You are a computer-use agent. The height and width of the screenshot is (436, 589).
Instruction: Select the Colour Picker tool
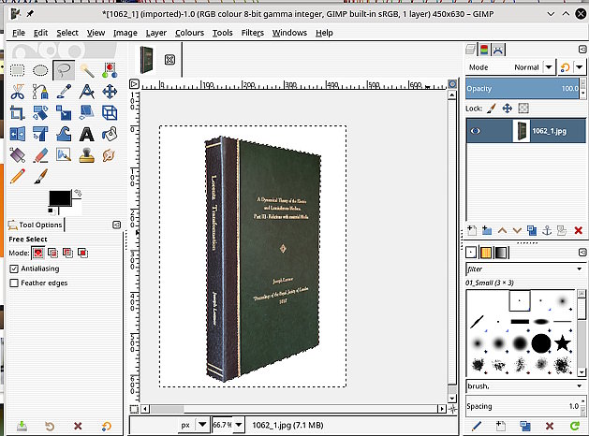64,92
